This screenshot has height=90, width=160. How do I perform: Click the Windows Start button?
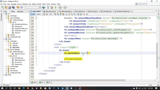point(2,88)
